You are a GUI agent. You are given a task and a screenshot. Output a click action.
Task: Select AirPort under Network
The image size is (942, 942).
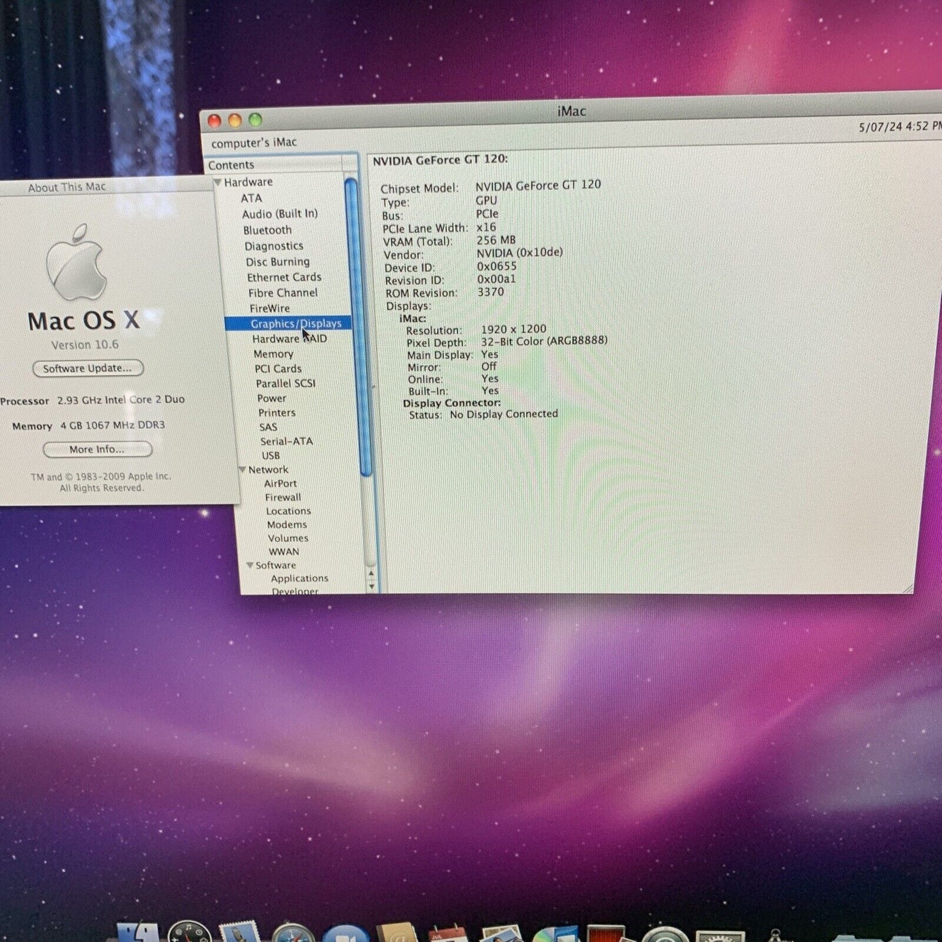pos(280,483)
